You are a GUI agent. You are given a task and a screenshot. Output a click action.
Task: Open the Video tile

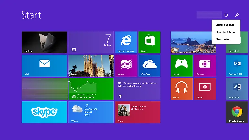point(205,89)
